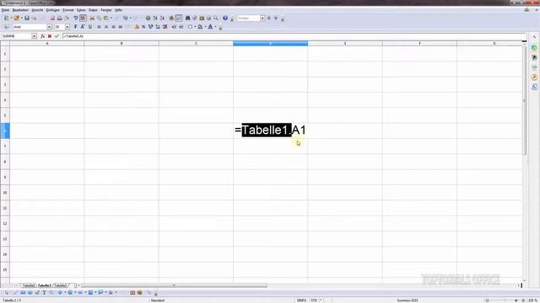Switch to the Tabelle3 sheet tab

(x=61, y=285)
